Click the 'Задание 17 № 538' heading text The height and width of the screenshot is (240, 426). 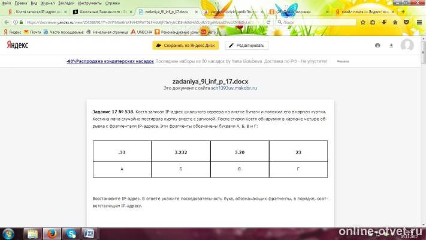pos(113,112)
